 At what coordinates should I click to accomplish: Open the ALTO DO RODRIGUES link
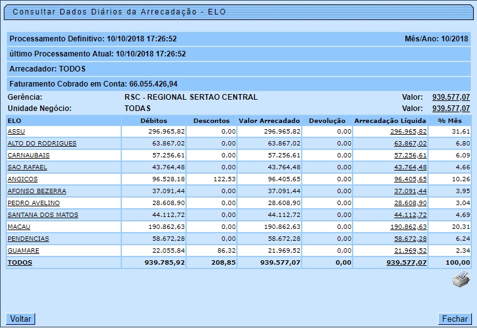coord(41,144)
